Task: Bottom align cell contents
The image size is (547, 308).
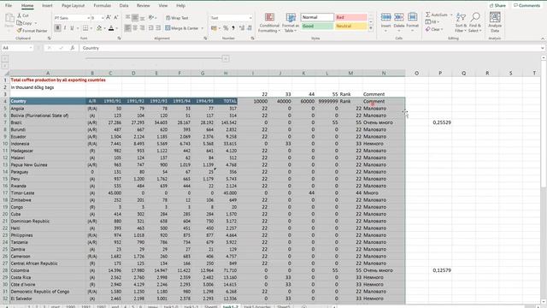Action: [143, 18]
